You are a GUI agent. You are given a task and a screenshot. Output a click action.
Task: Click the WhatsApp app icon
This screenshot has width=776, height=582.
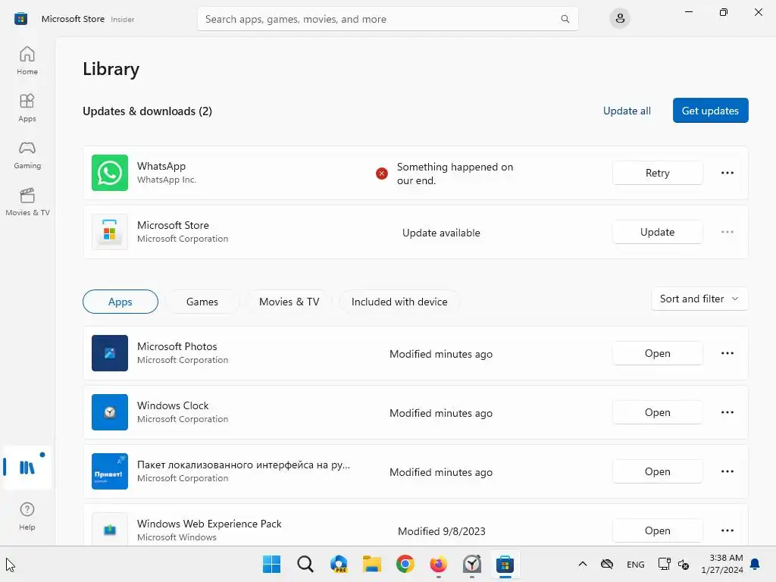pyautogui.click(x=110, y=173)
